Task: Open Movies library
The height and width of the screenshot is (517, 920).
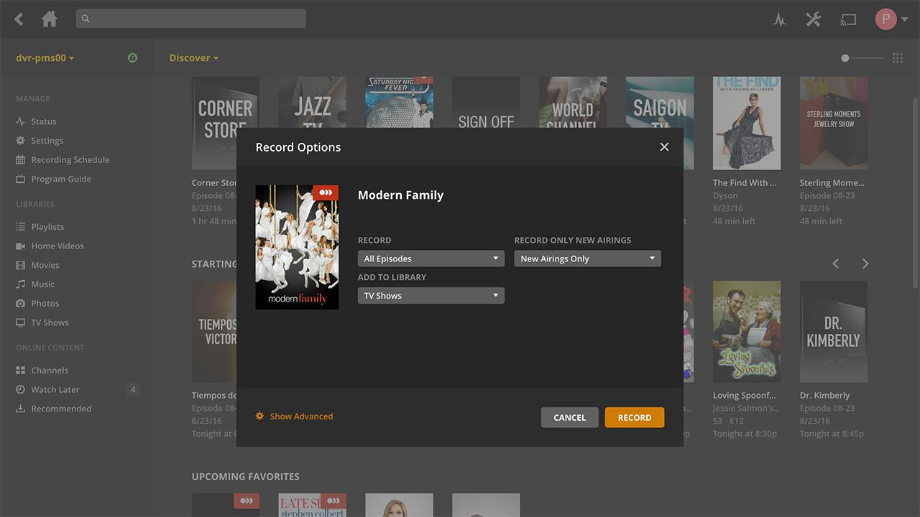Action: click(45, 265)
